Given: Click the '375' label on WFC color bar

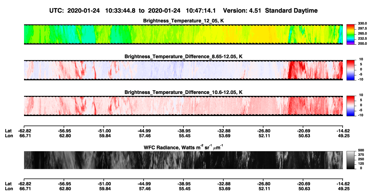Looking at the screenshot, I should click(361, 155).
